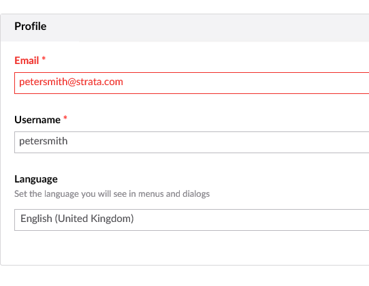Click the word dialogs in language hint
The image size is (369, 286).
196,193
